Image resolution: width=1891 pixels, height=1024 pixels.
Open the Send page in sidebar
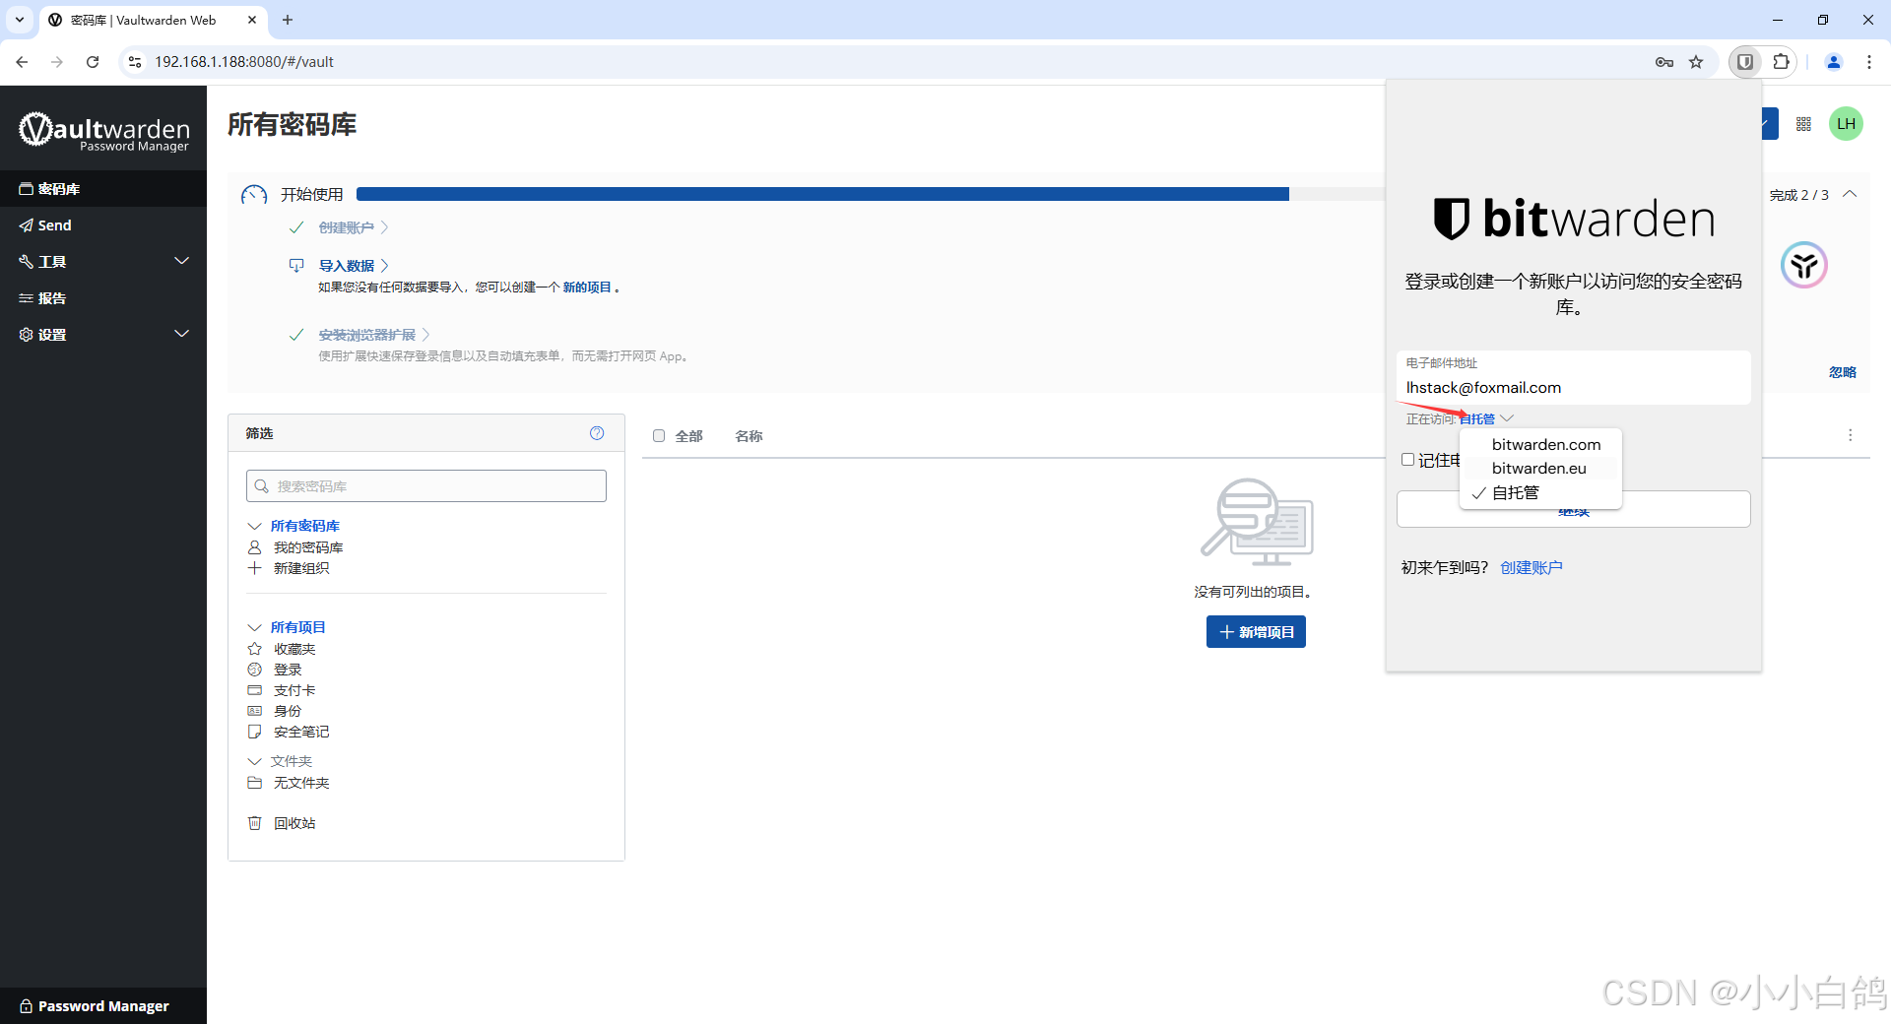point(54,225)
